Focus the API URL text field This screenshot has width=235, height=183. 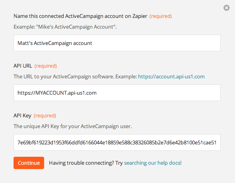117,93
